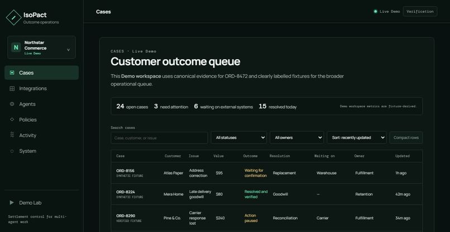450x232 pixels.
Task: Click the 42m ago updated cell
Action: [403, 194]
